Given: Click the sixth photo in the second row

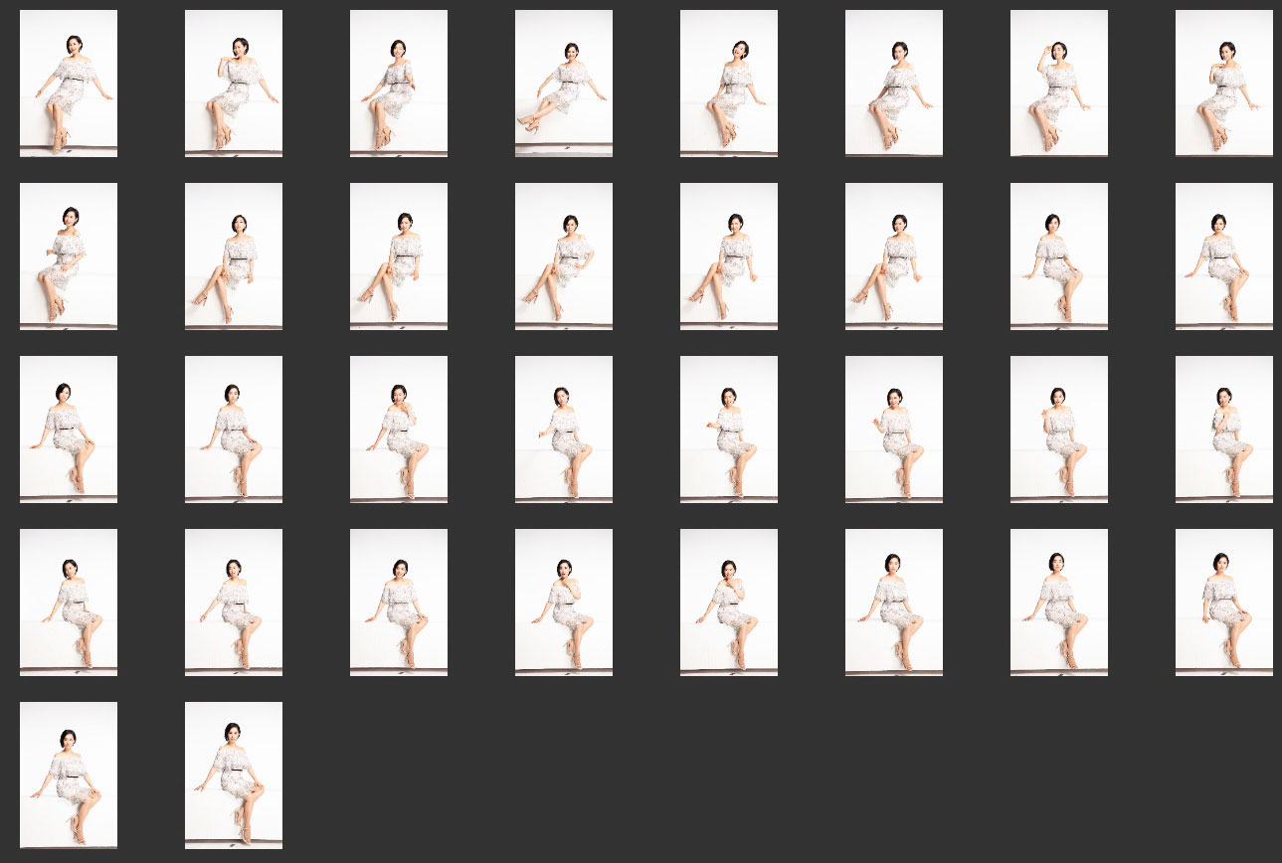Looking at the screenshot, I should point(894,256).
